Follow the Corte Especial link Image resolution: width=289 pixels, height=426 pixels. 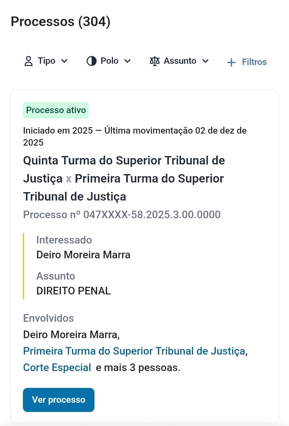pyautogui.click(x=57, y=367)
